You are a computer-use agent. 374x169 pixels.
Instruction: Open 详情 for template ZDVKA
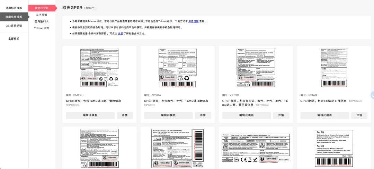pos(203,115)
